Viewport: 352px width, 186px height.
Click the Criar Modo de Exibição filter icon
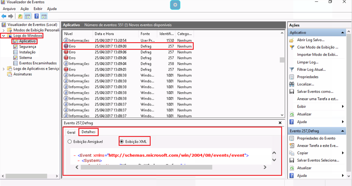(291, 47)
